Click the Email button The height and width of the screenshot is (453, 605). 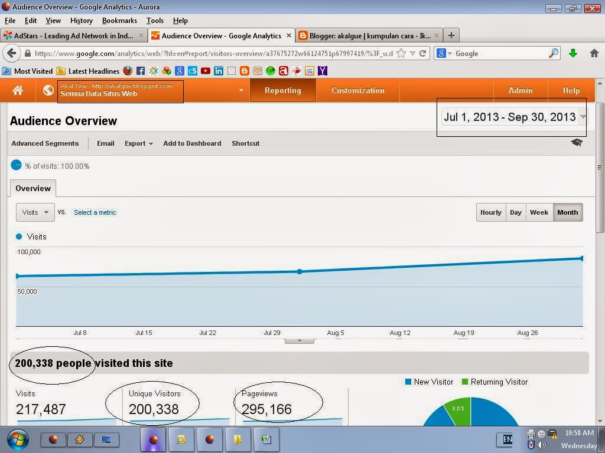[106, 143]
